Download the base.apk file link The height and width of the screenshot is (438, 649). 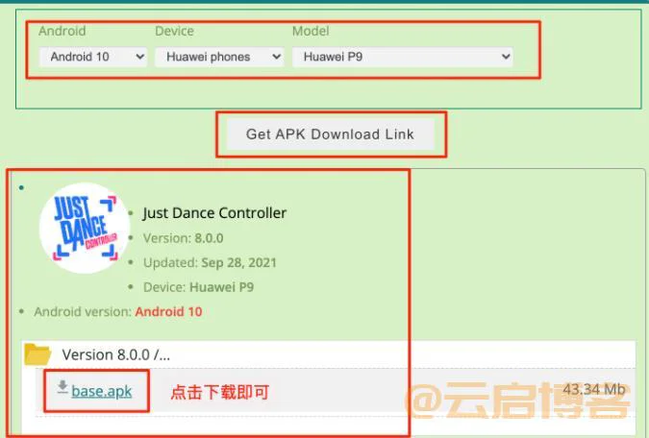[x=101, y=391]
